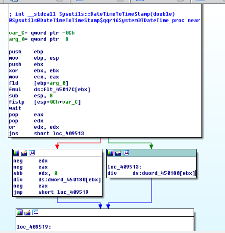225x233 pixels.
Task: Select the 'mov ecx, eax' instruction
Action: [x=34, y=77]
